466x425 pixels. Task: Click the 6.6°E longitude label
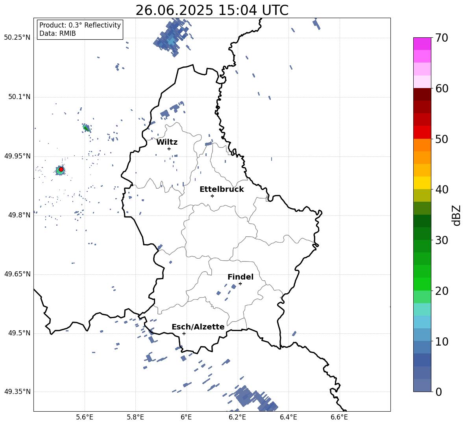point(339,417)
